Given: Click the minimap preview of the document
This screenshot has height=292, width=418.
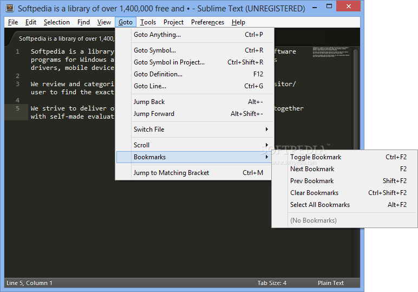Looking at the screenshot, I should click(x=331, y=52).
